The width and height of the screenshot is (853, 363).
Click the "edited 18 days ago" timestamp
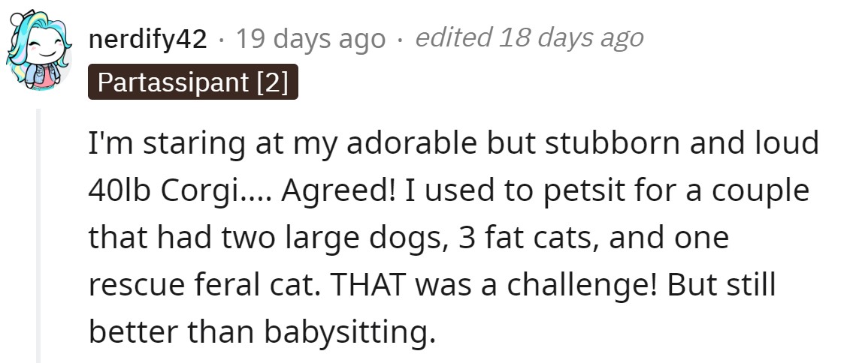(x=529, y=38)
